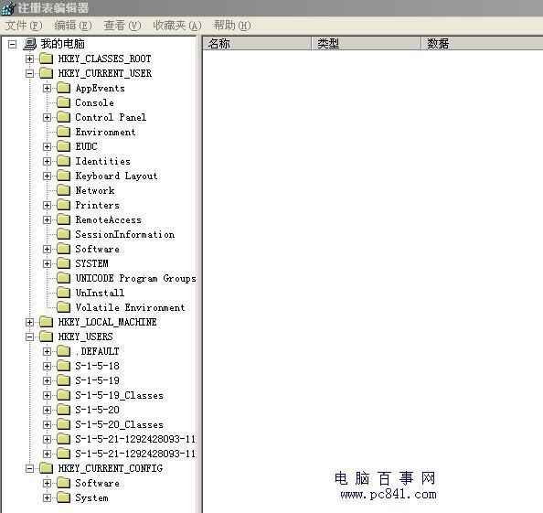Click the S-1-5-20 folder icon
The height and width of the screenshot is (513, 543).
point(63,410)
